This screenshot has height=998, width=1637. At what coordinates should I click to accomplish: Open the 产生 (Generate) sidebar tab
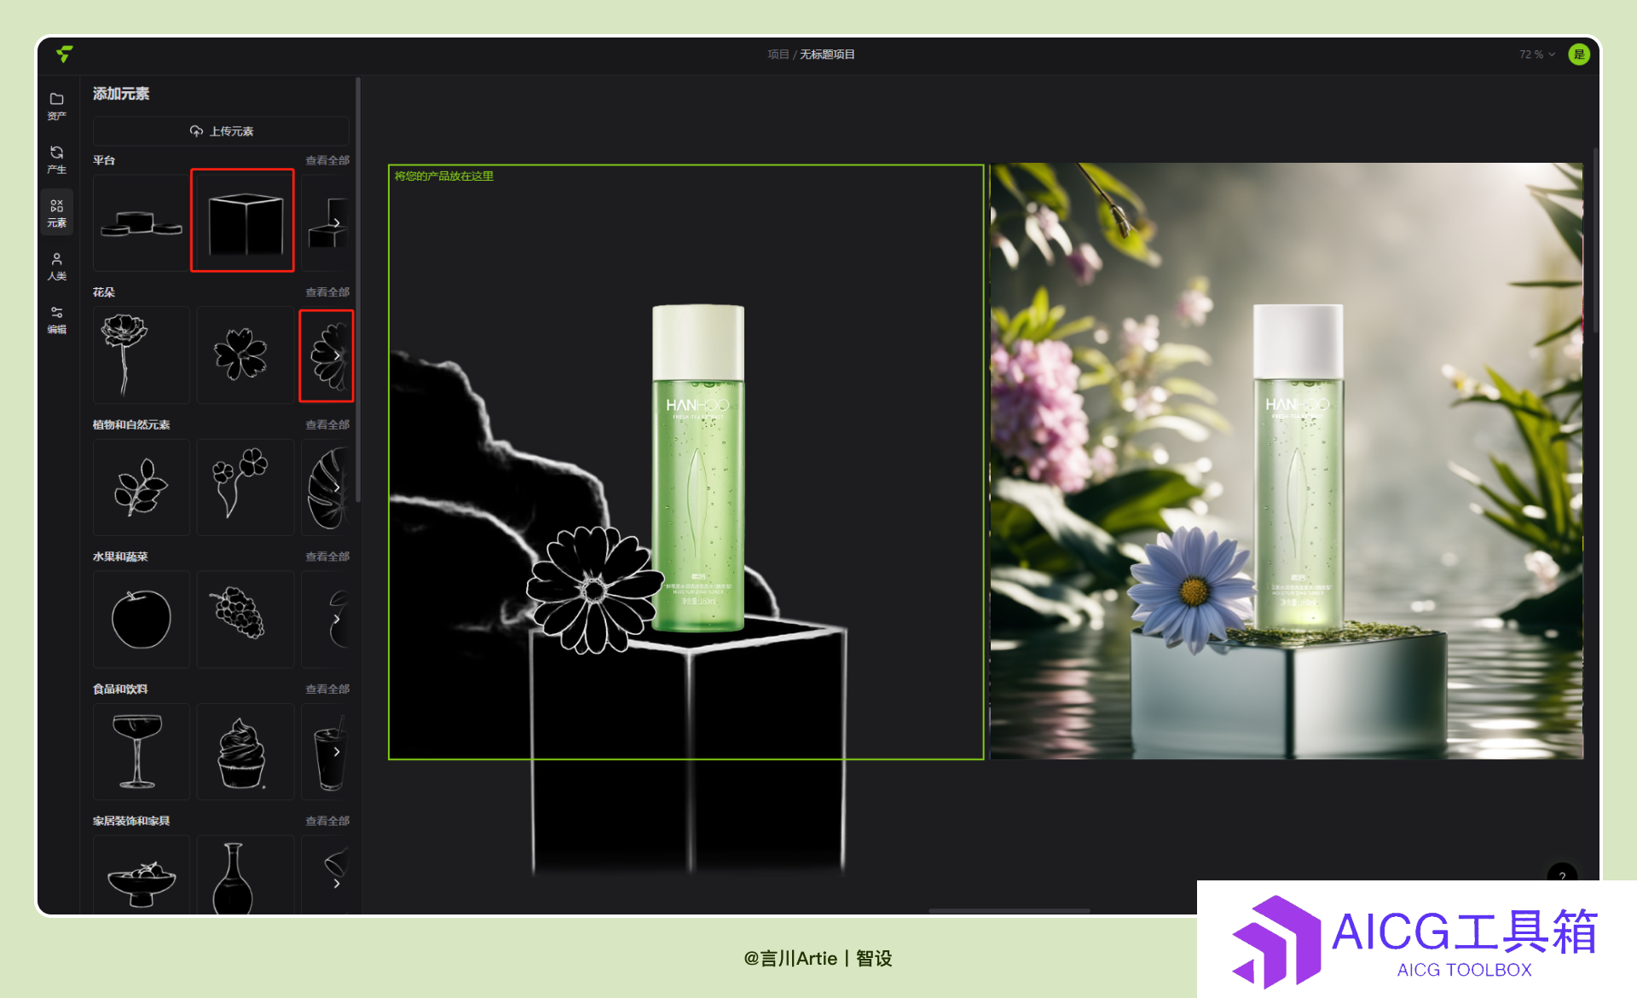[x=56, y=159]
